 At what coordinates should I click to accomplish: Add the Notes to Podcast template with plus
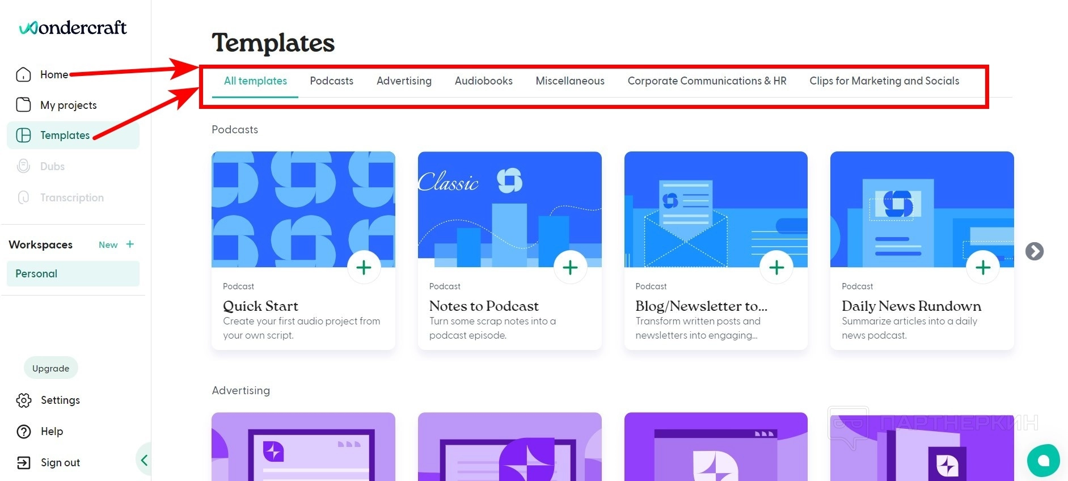click(570, 267)
